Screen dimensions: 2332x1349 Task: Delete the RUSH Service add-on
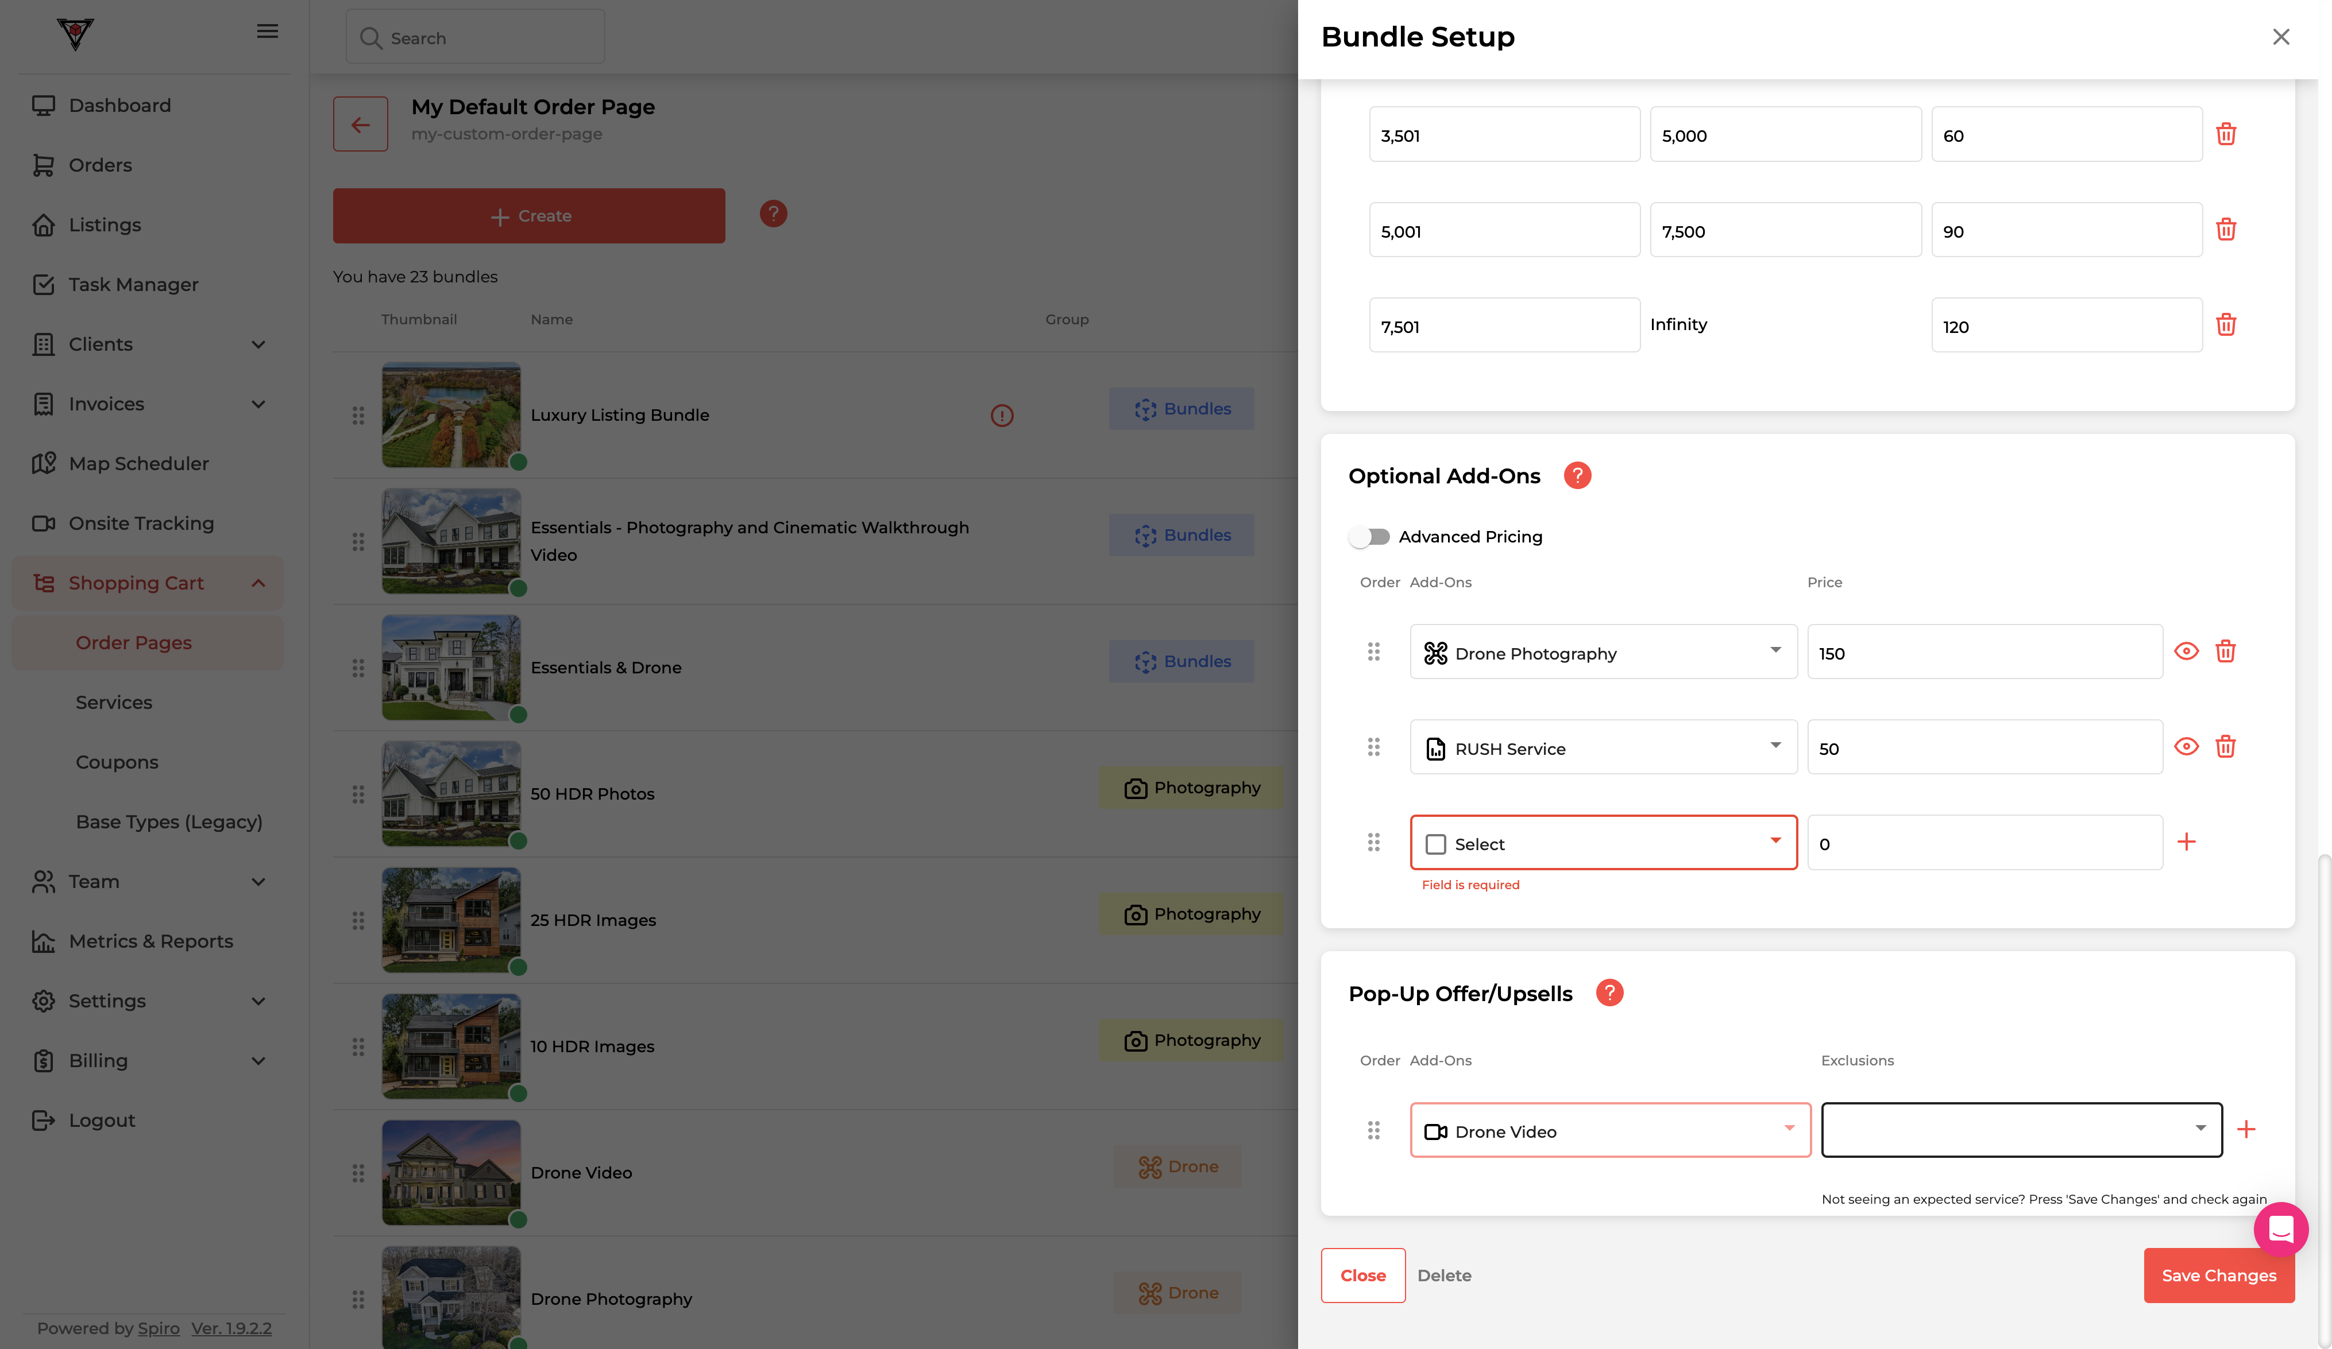(x=2226, y=747)
